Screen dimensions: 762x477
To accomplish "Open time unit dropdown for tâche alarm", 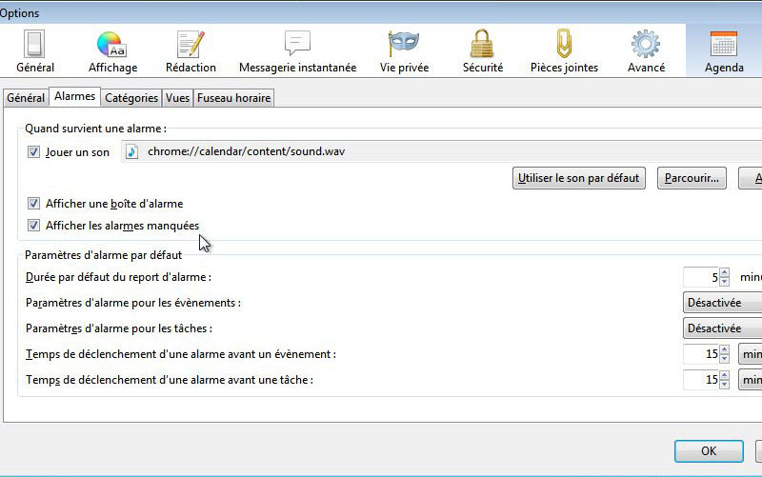I will [x=751, y=380].
